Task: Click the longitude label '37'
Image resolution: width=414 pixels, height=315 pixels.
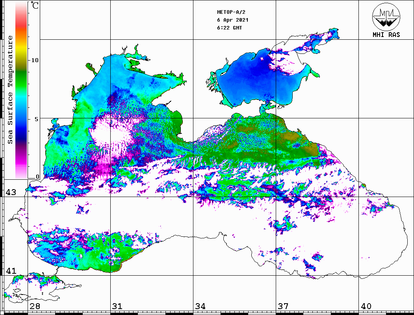Action: coord(283,306)
